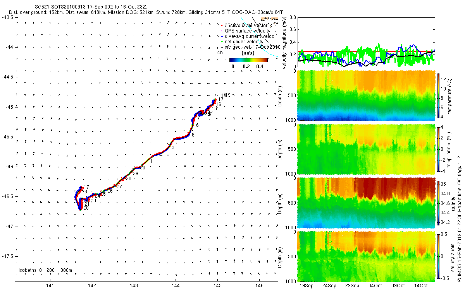This screenshot has height=290, width=465.
Task: Click track marker 20 on the map
Action: 86,208
